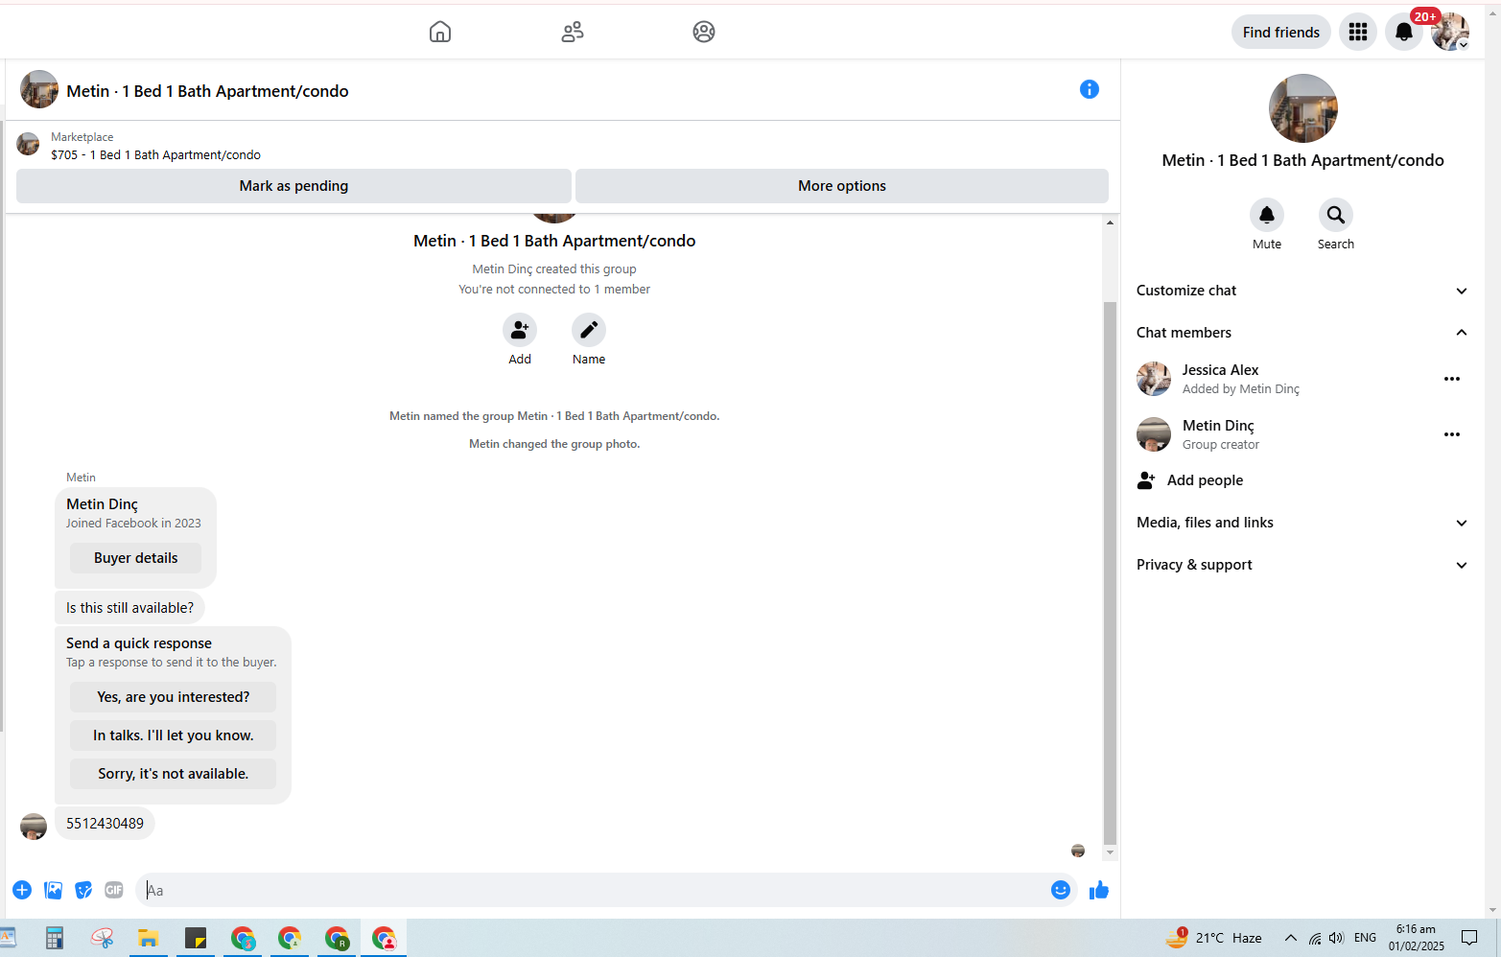The image size is (1501, 957).
Task: Open File Explorer from the taskbar
Action: tap(148, 938)
